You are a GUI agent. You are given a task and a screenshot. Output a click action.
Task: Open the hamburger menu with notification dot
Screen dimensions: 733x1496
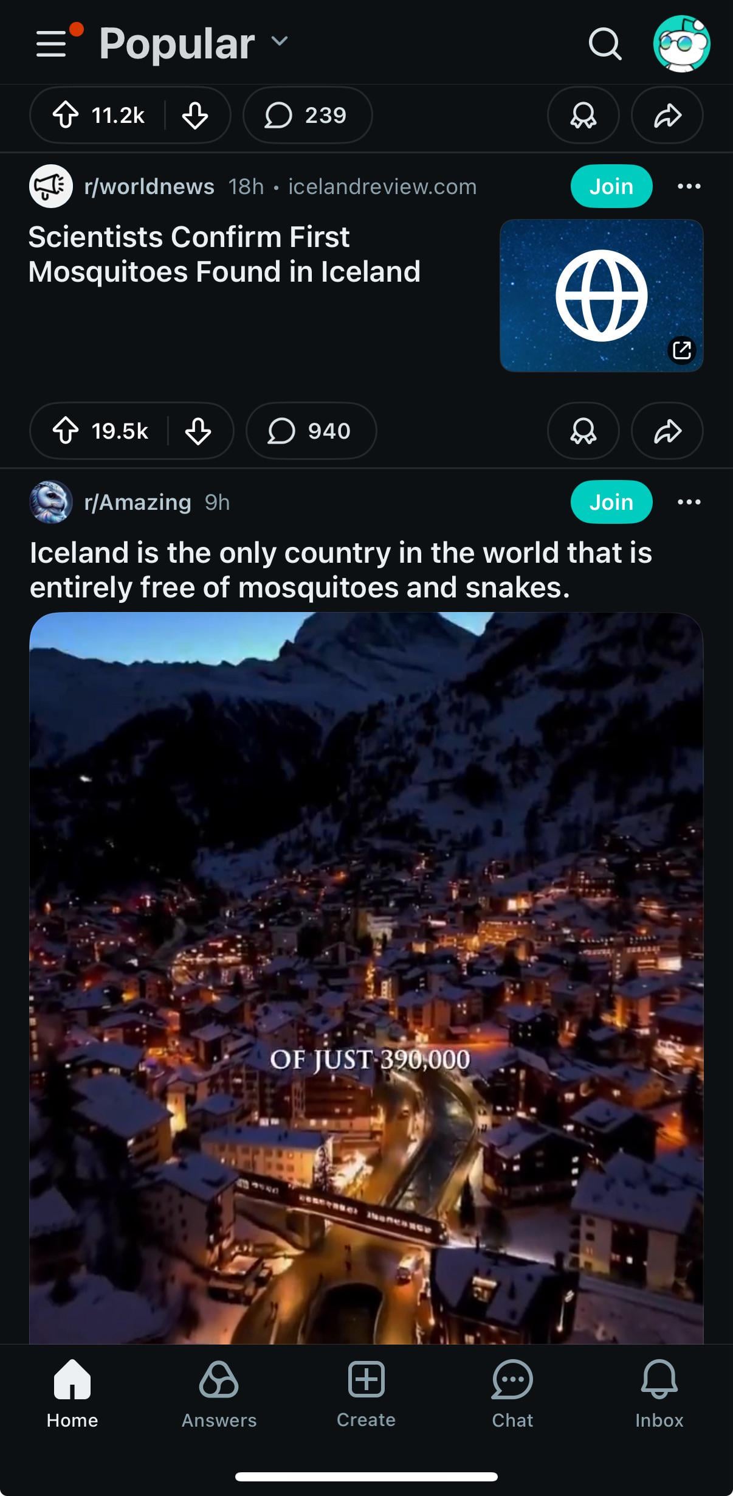point(53,43)
